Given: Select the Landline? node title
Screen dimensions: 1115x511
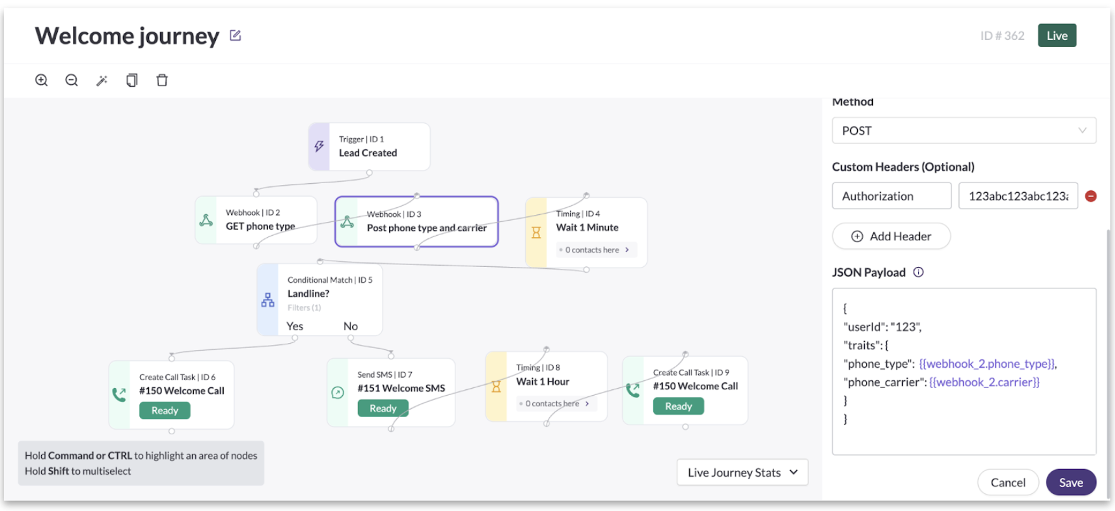Looking at the screenshot, I should [309, 294].
